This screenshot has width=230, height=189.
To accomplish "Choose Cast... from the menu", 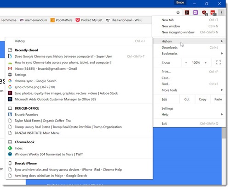I will 190,78.
